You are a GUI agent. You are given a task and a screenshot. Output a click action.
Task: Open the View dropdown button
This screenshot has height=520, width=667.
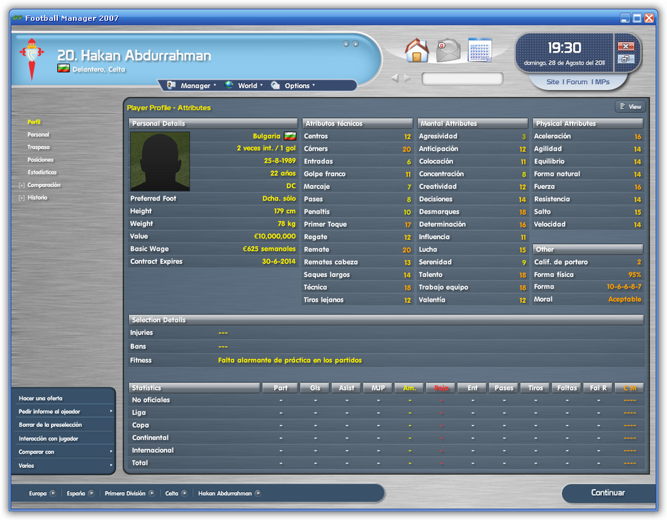pos(631,107)
